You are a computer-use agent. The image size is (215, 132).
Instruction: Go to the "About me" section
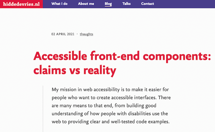tap(86, 4)
